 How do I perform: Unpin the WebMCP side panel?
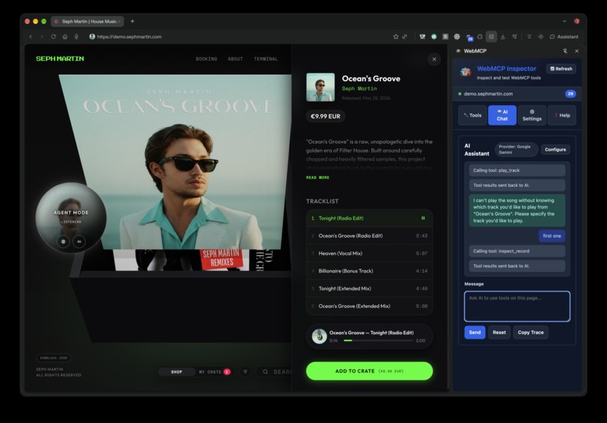565,51
